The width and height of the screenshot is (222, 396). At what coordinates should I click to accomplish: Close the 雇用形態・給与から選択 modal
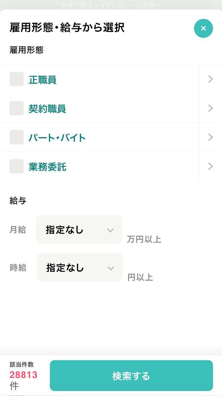pyautogui.click(x=203, y=28)
